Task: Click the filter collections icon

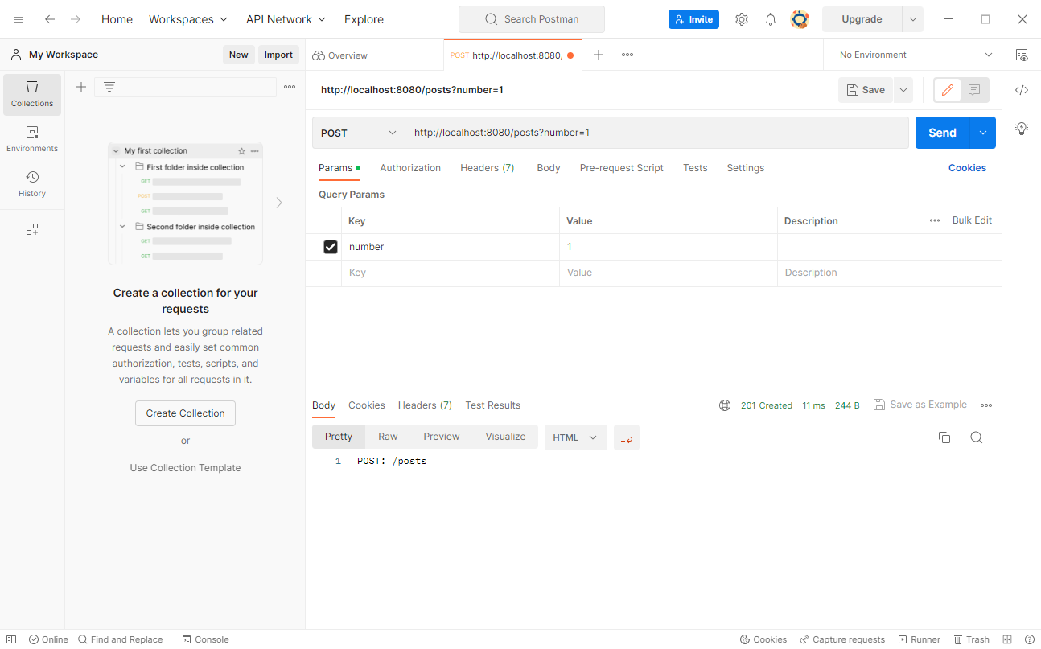Action: [x=109, y=87]
